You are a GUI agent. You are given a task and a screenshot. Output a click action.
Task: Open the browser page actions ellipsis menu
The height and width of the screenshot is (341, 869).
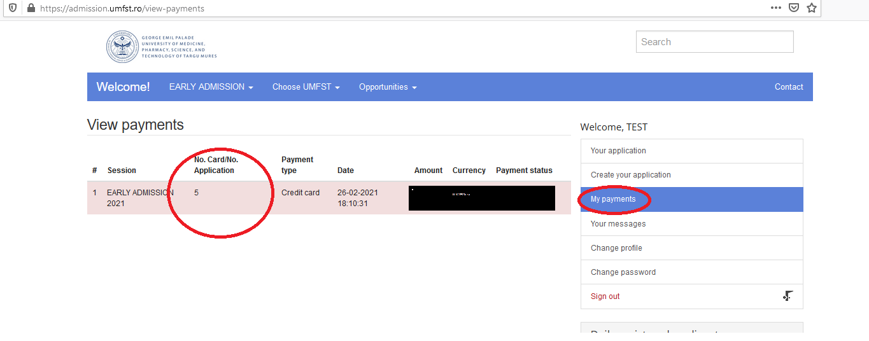click(775, 8)
